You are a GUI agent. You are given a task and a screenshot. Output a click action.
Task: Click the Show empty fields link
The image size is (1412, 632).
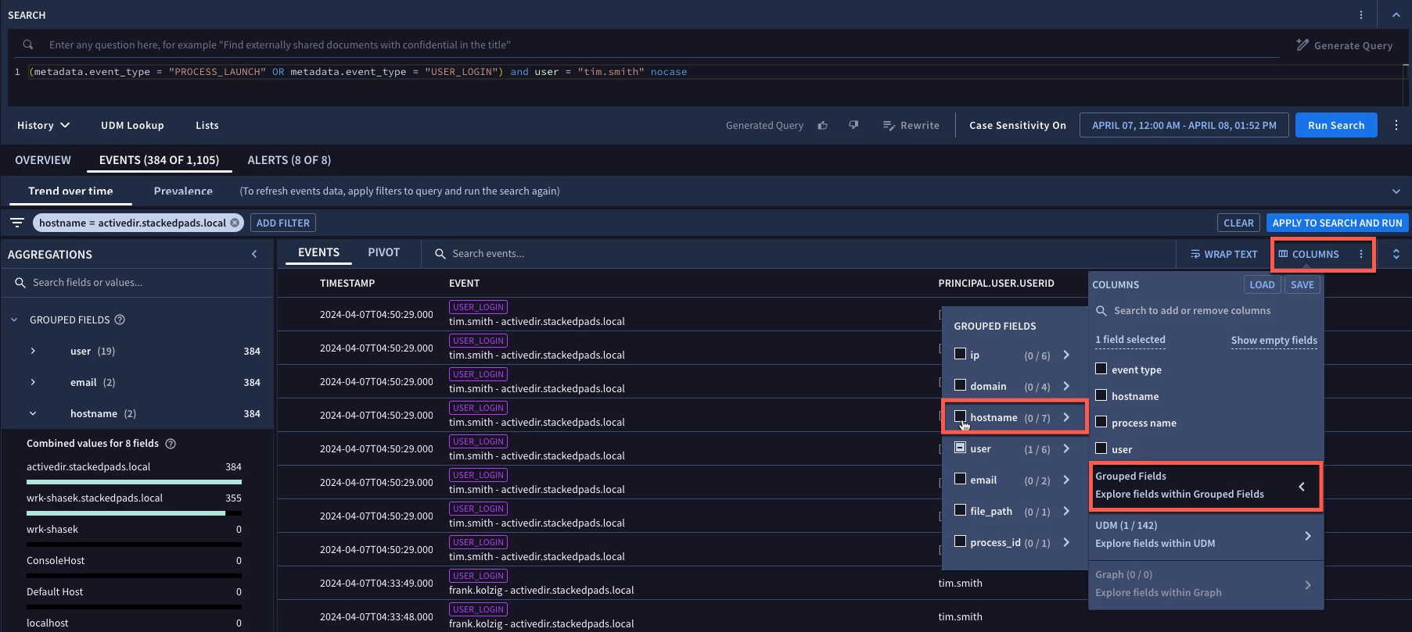point(1274,340)
